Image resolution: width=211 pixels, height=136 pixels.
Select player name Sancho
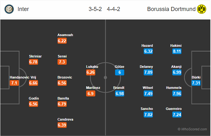(147, 109)
